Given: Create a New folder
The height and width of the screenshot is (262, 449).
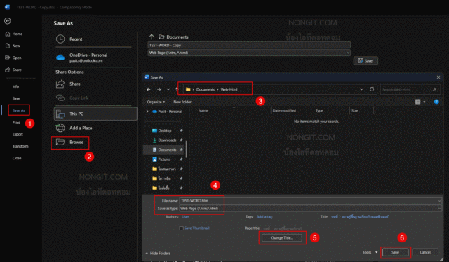Looking at the screenshot, I should (182, 102).
